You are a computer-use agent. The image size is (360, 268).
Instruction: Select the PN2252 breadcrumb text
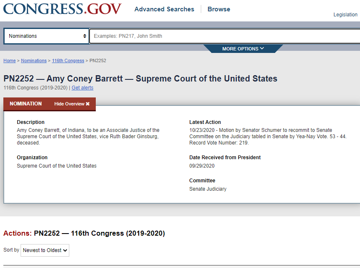(98, 60)
